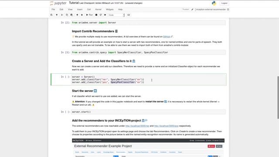Screen dimensions: 279x157
Task: Copy selected cells icon
Action: coord(67,15)
